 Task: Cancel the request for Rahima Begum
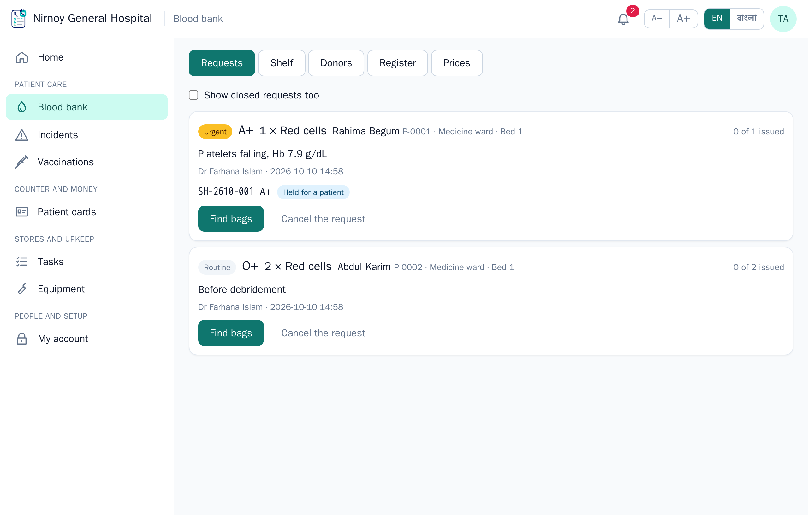coord(323,219)
